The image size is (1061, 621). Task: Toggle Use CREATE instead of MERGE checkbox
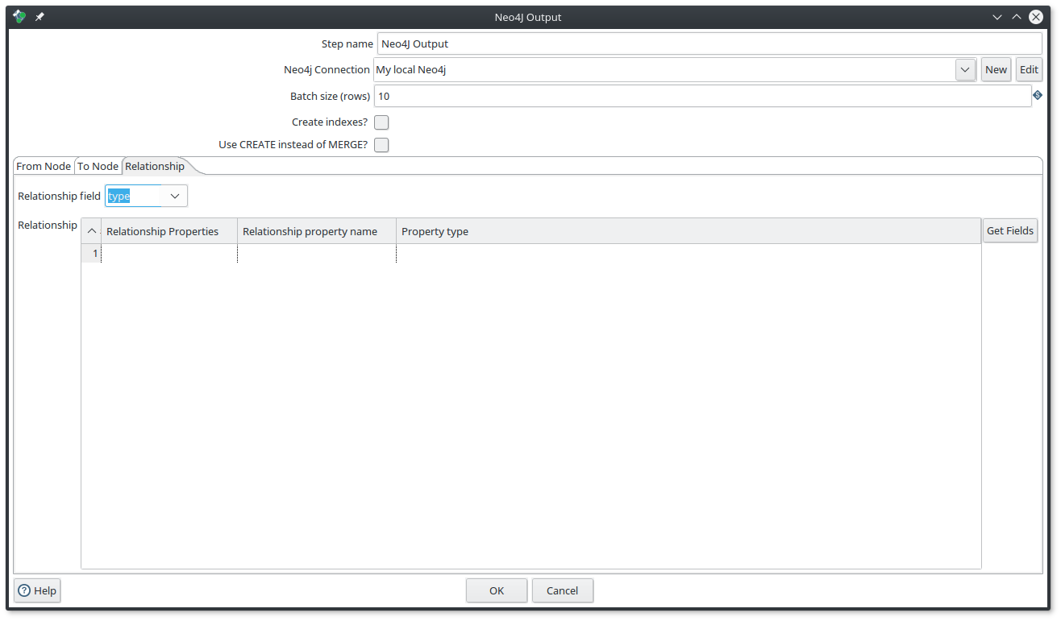coord(381,145)
